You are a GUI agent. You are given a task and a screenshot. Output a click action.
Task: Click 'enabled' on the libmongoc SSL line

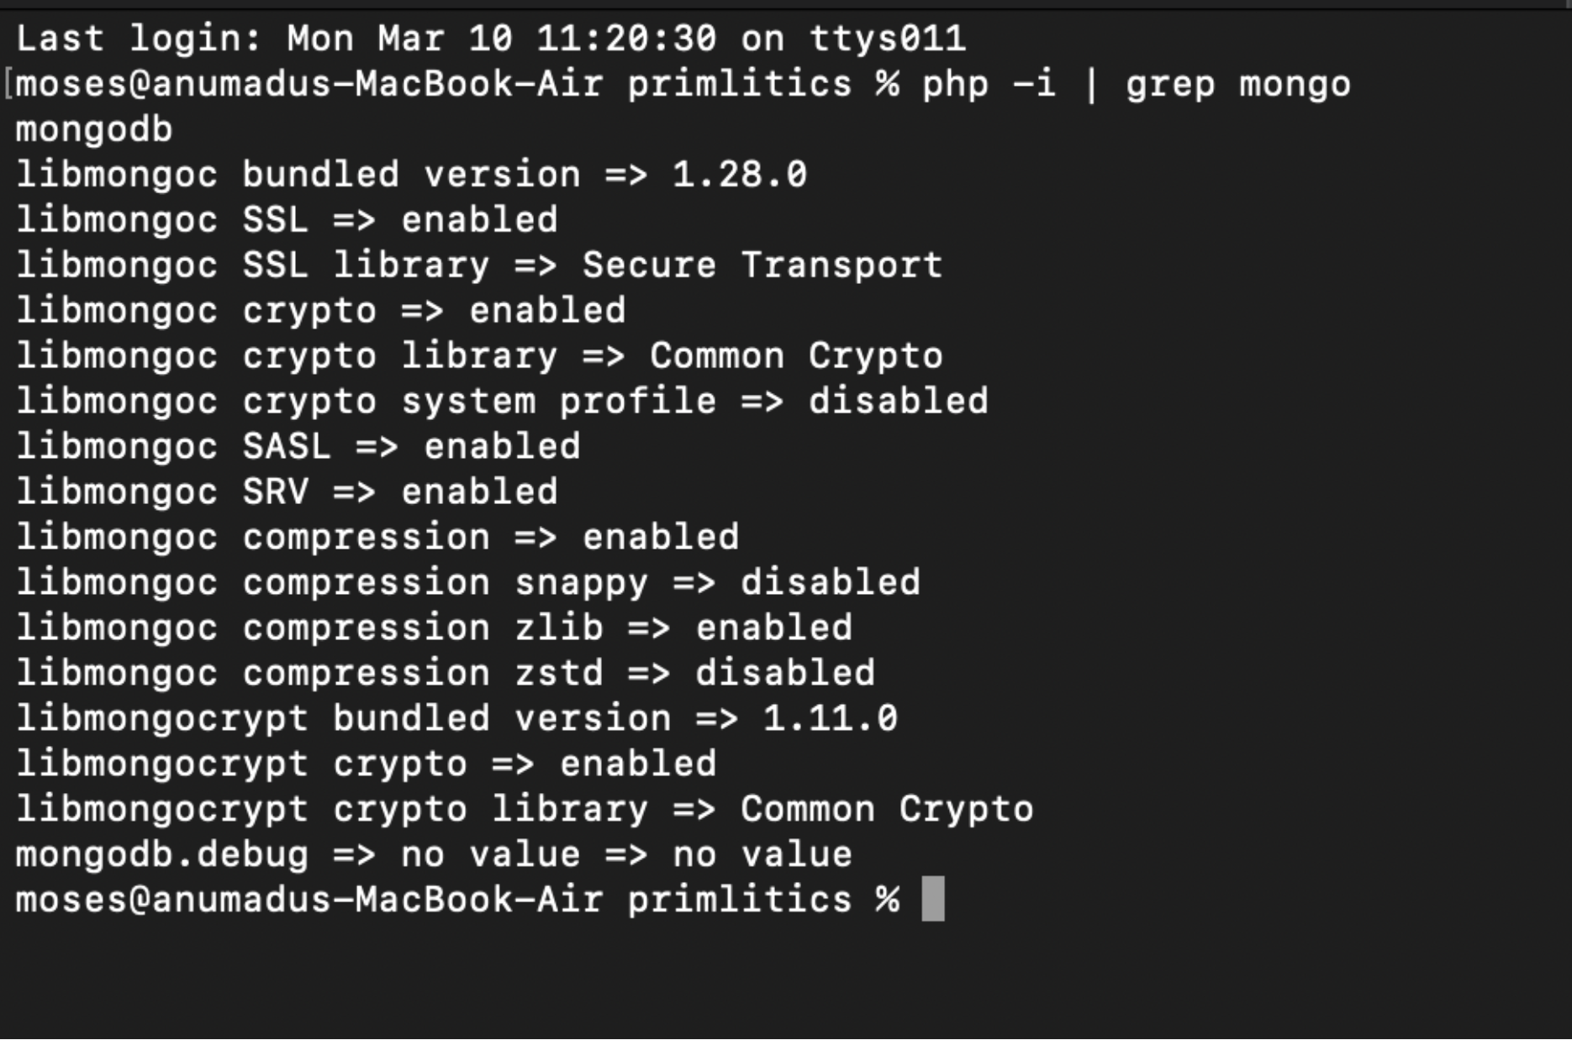(x=479, y=220)
